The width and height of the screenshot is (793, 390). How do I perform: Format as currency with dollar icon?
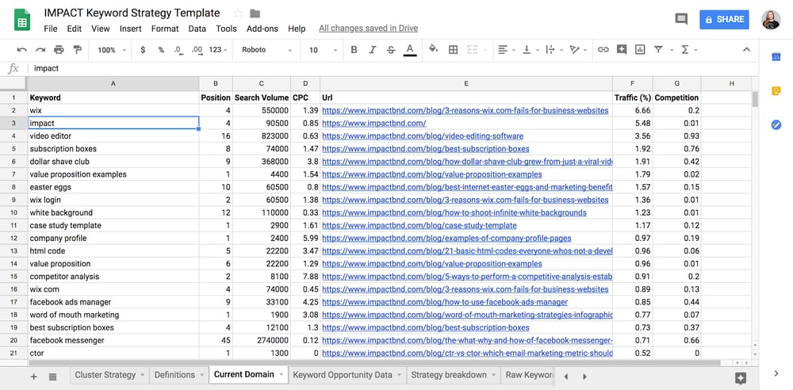(143, 50)
